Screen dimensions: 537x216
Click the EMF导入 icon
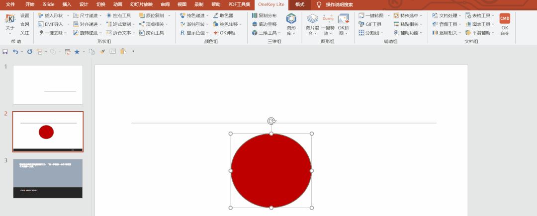point(40,24)
